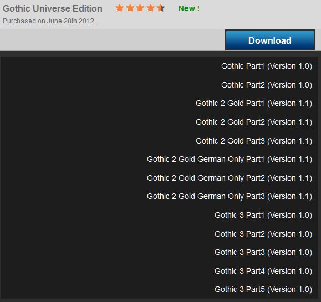Pick Gothic 2 Gold German Only Part2

(230, 178)
